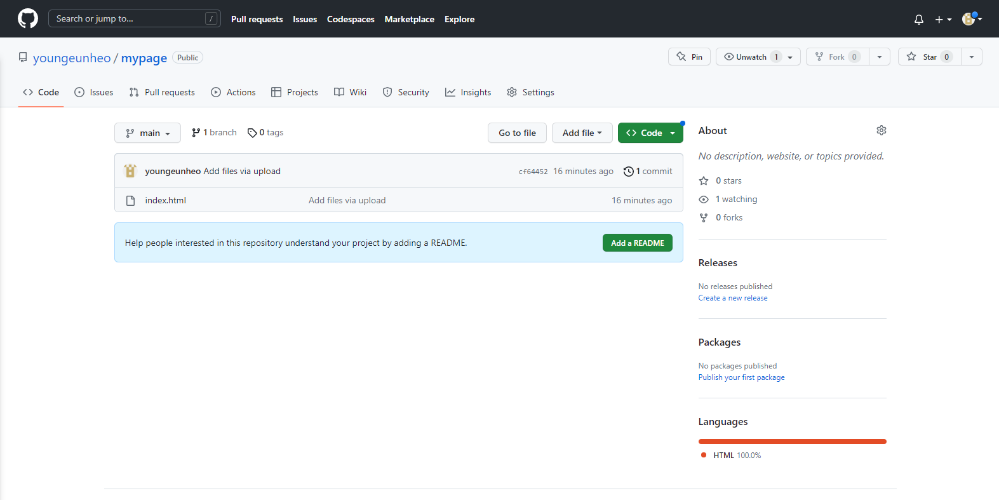The width and height of the screenshot is (999, 500).
Task: Click the index.html file icon
Action: click(x=130, y=200)
